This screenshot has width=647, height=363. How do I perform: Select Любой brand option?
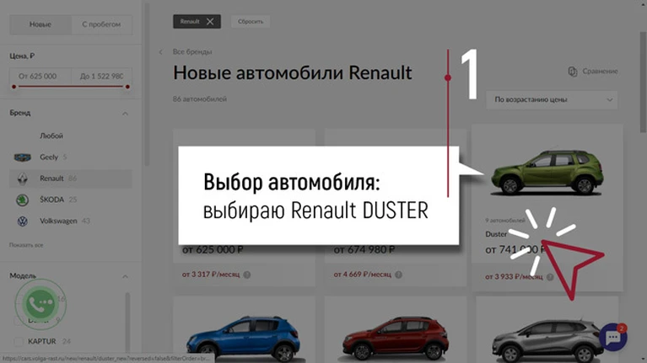click(51, 136)
